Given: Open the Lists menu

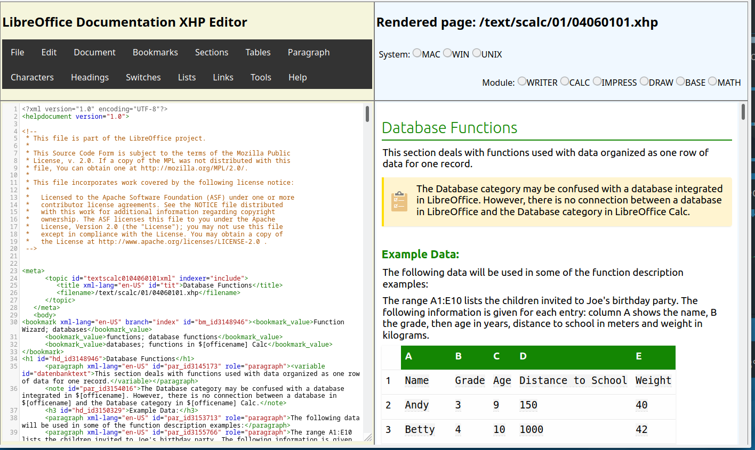Looking at the screenshot, I should tap(187, 77).
